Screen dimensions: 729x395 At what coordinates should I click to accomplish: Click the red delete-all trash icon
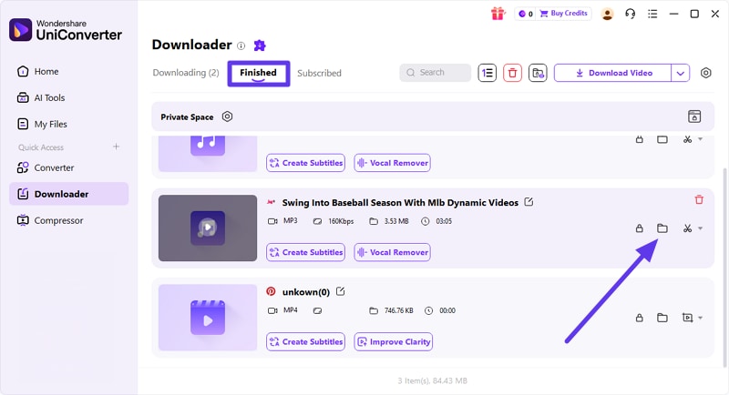(x=512, y=73)
